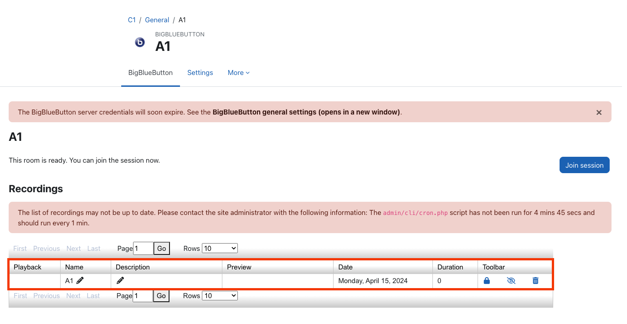Click the top First pagination link

(x=20, y=249)
